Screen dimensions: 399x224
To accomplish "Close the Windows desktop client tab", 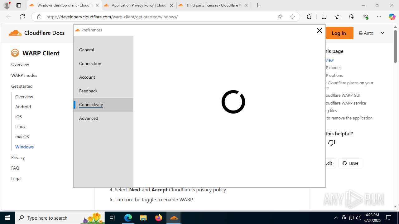I will 97,6.
